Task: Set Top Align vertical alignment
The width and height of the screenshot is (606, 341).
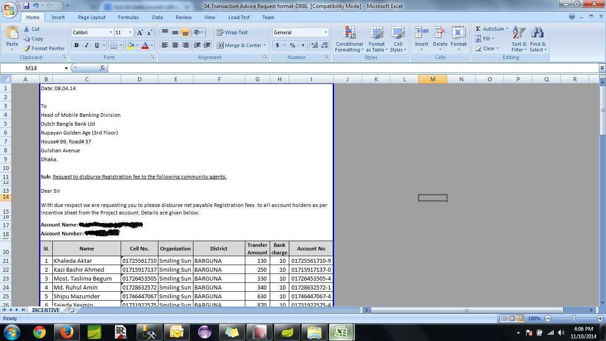Action: (165, 32)
